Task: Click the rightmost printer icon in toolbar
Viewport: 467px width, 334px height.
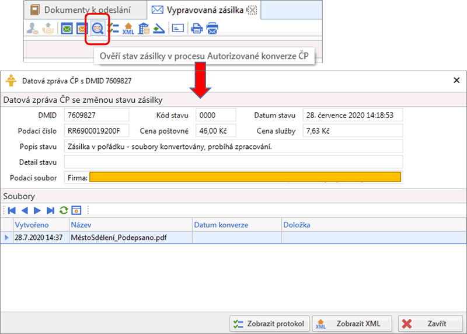Action: pos(212,29)
